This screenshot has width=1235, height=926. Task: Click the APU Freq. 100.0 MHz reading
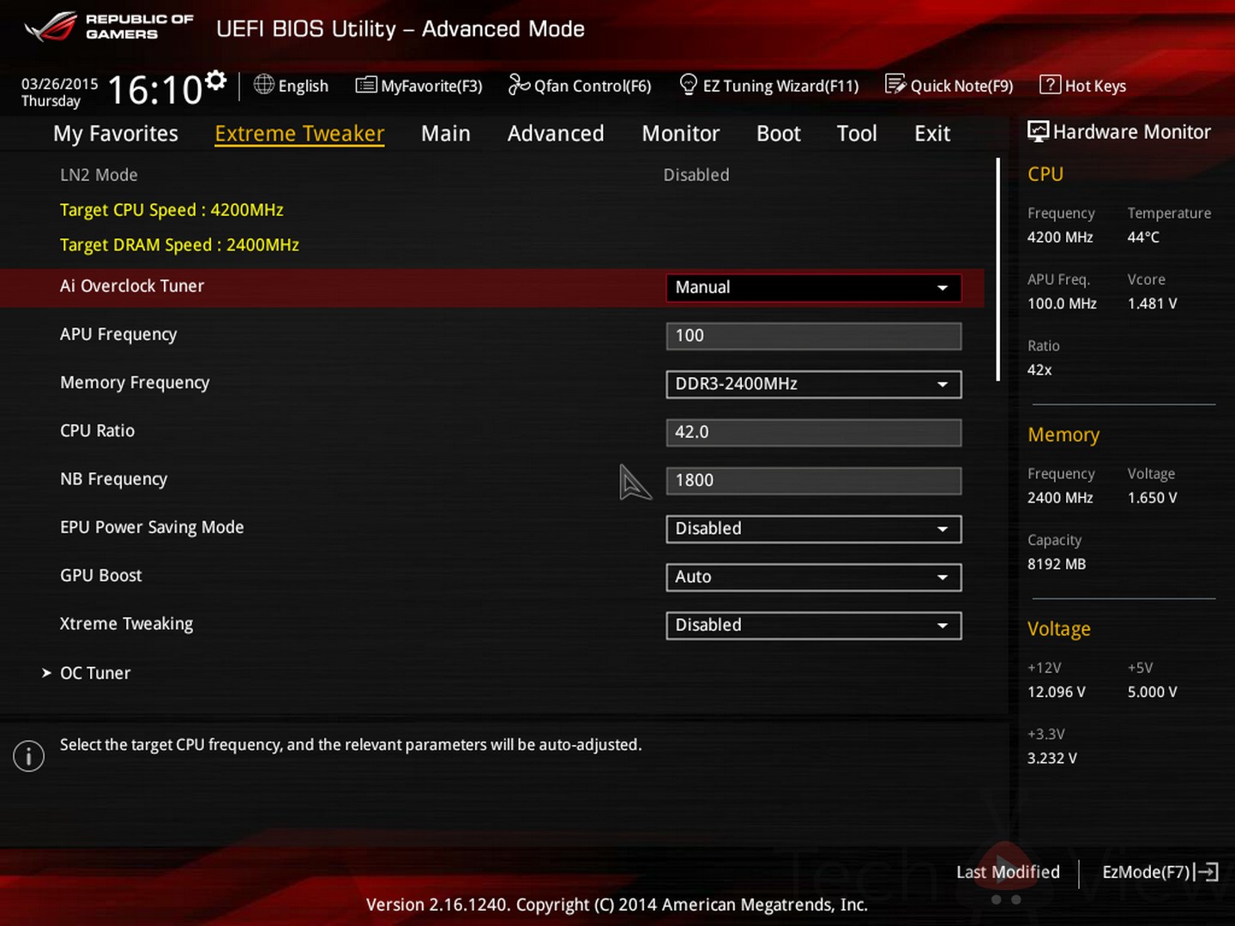coord(1062,304)
